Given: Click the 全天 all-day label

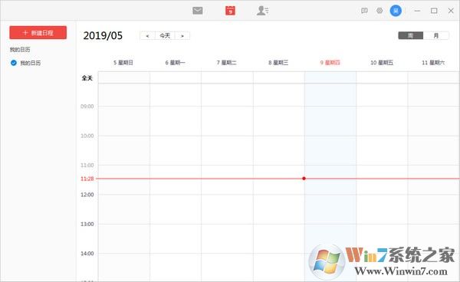Looking at the screenshot, I should click(87, 78).
